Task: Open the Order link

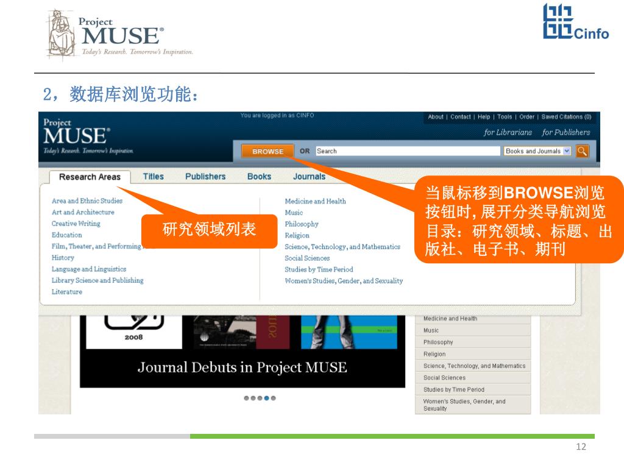Action: [527, 116]
